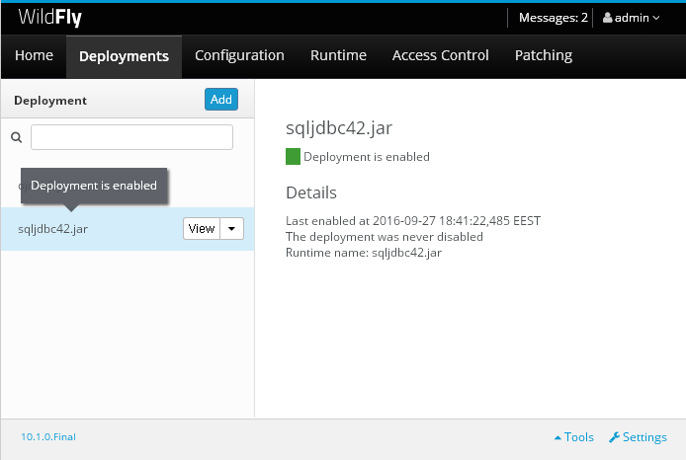Image resolution: width=686 pixels, height=460 pixels.
Task: Focus the deployment filter text field
Action: 131,137
